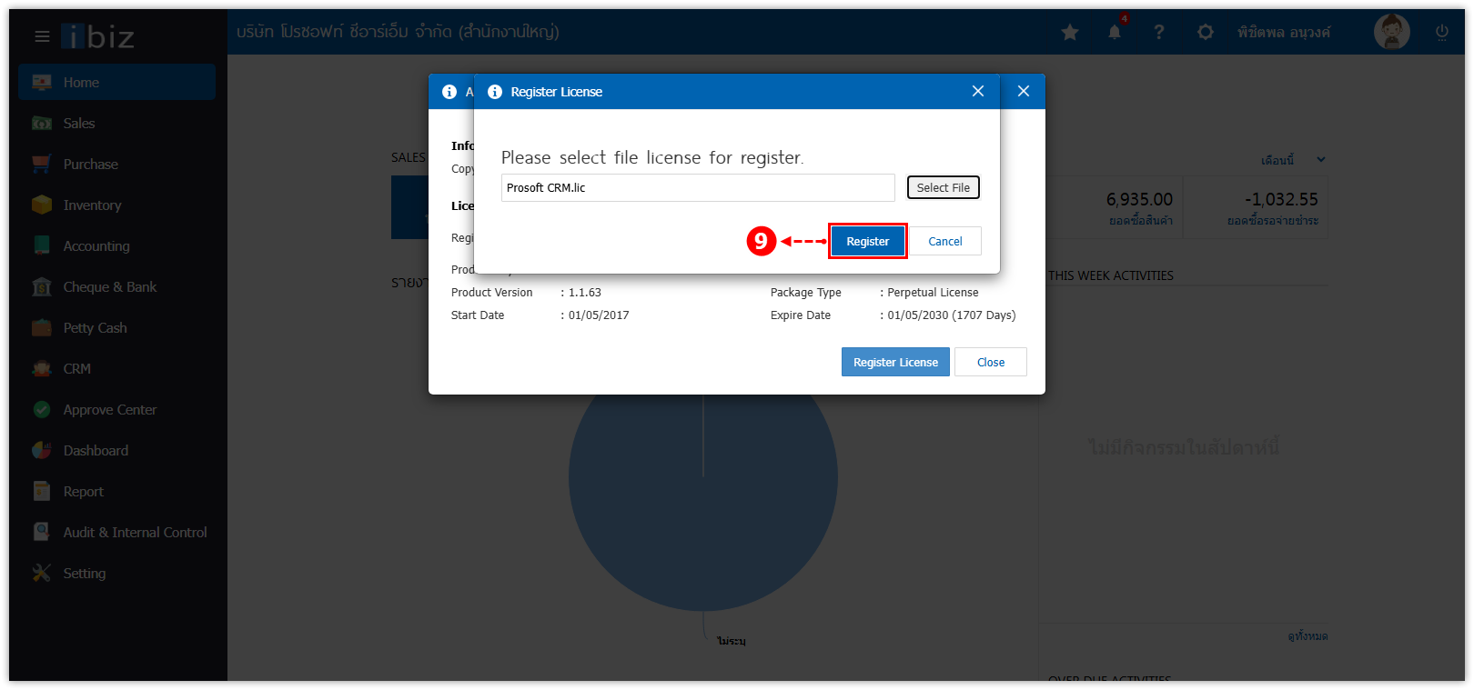The width and height of the screenshot is (1474, 690).
Task: Click the power logout icon
Action: pos(1442,33)
